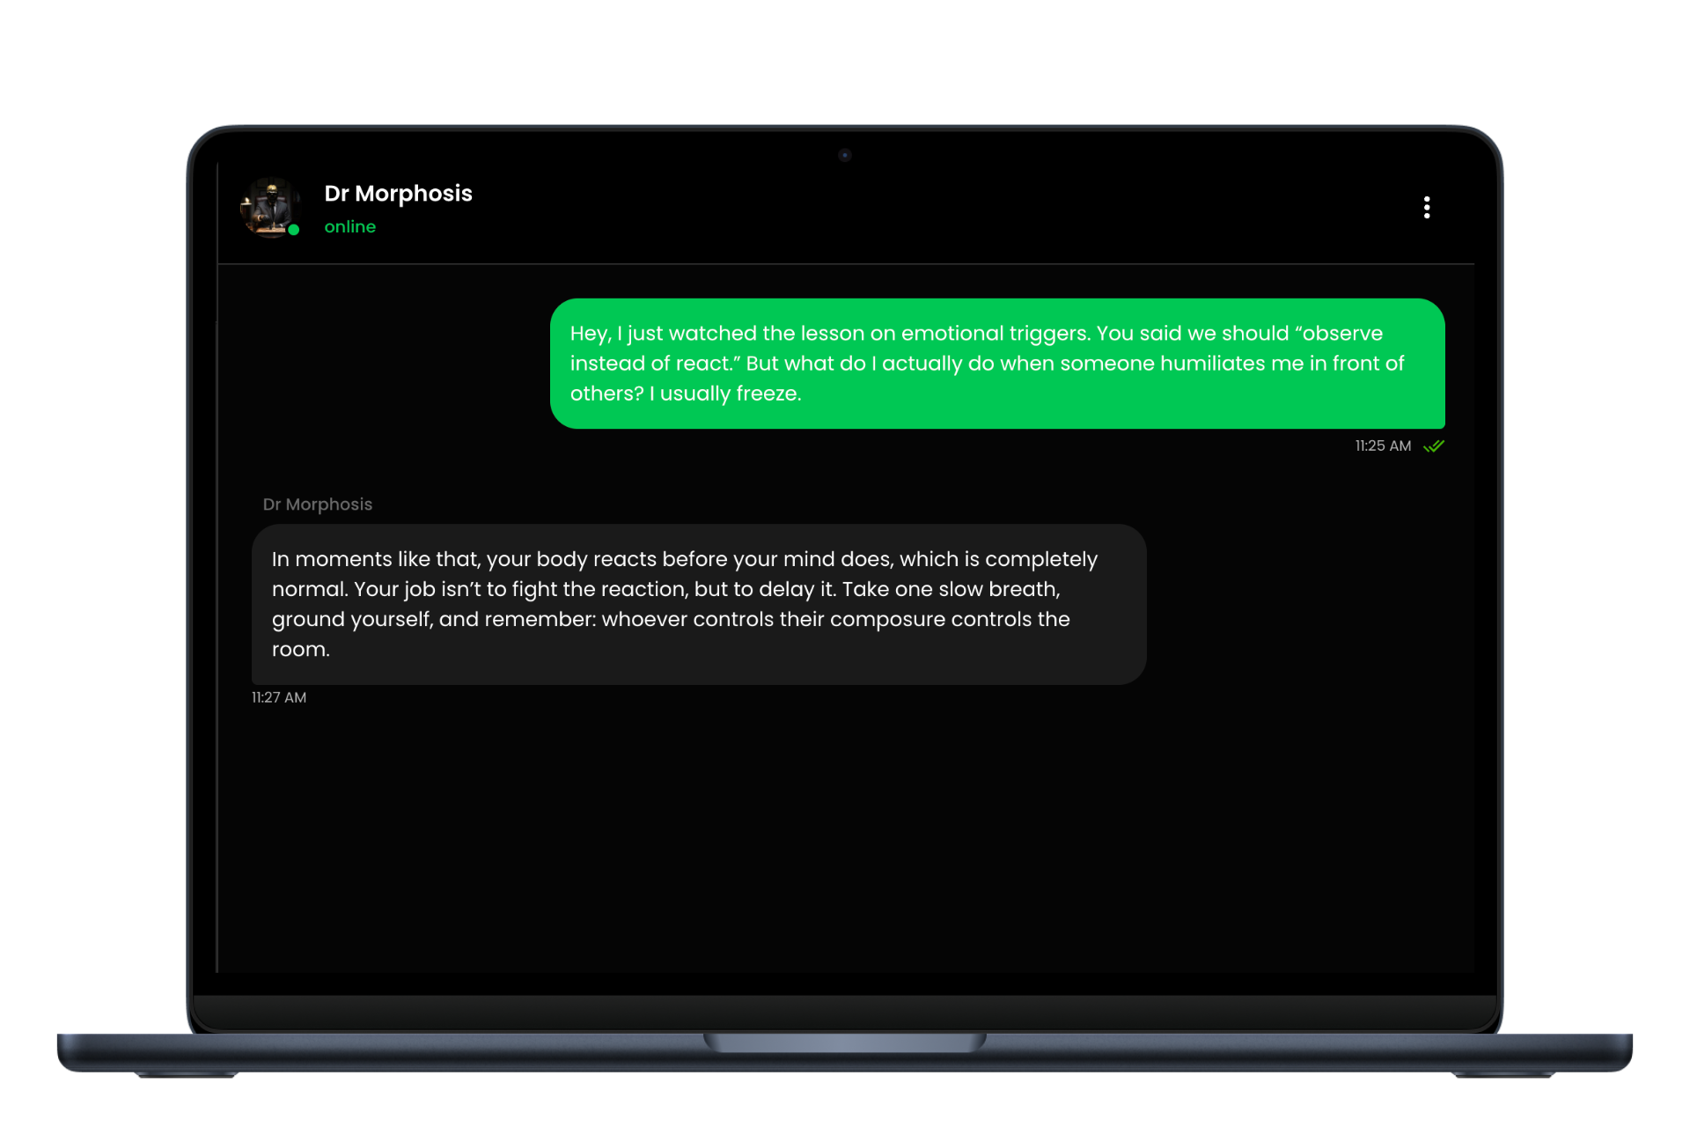Screen dimensions: 1690x1127
Task: Click the header divider line
Action: (845, 264)
